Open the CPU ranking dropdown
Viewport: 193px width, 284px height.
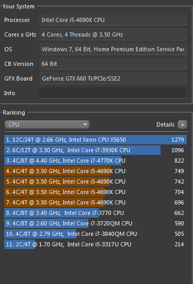(x=47, y=124)
